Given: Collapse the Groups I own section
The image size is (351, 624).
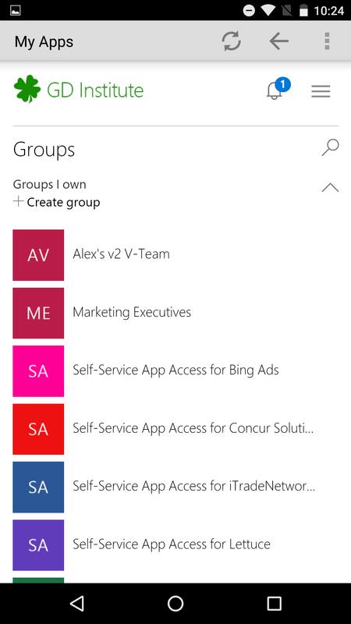Looking at the screenshot, I should [330, 187].
